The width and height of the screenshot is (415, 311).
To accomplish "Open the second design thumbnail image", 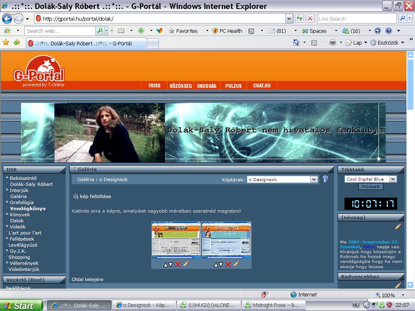I will [227, 240].
